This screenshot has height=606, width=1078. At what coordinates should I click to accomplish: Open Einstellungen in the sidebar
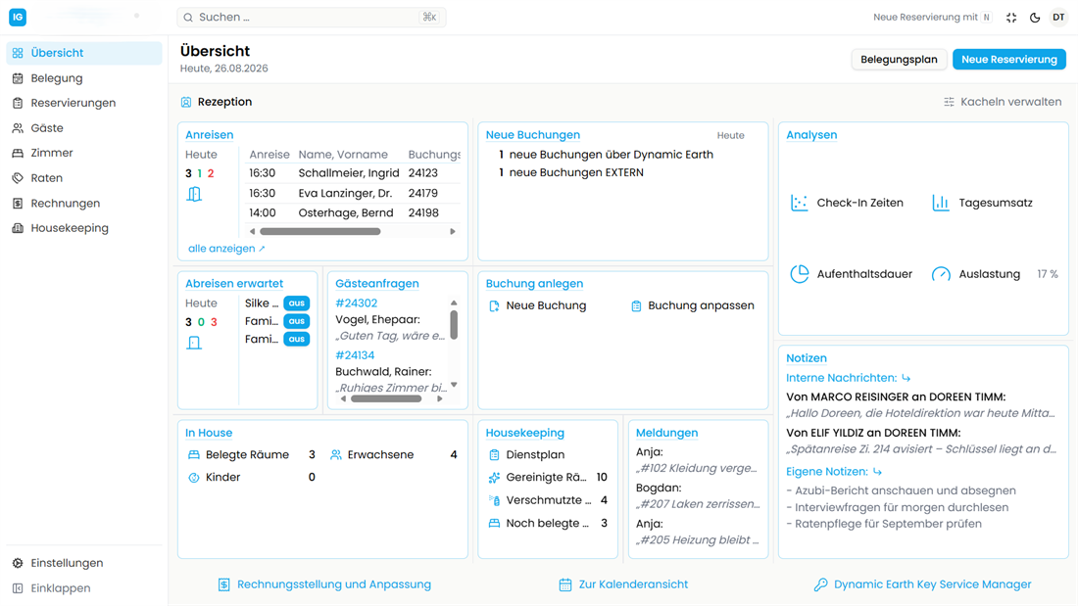coord(84,563)
